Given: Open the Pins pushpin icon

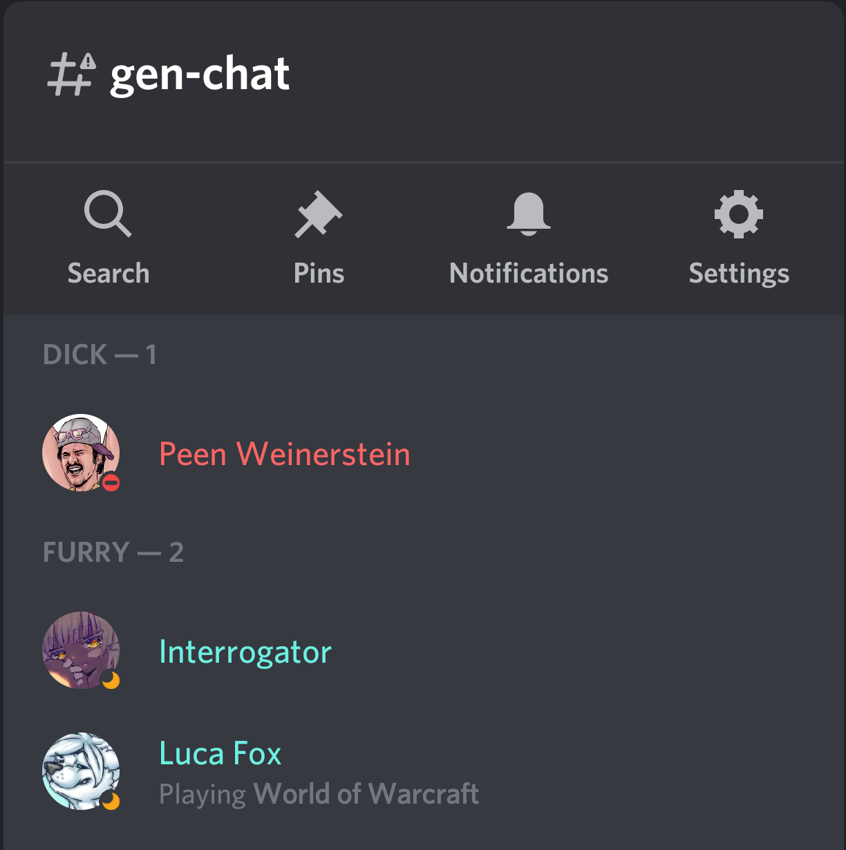Looking at the screenshot, I should pos(319,214).
